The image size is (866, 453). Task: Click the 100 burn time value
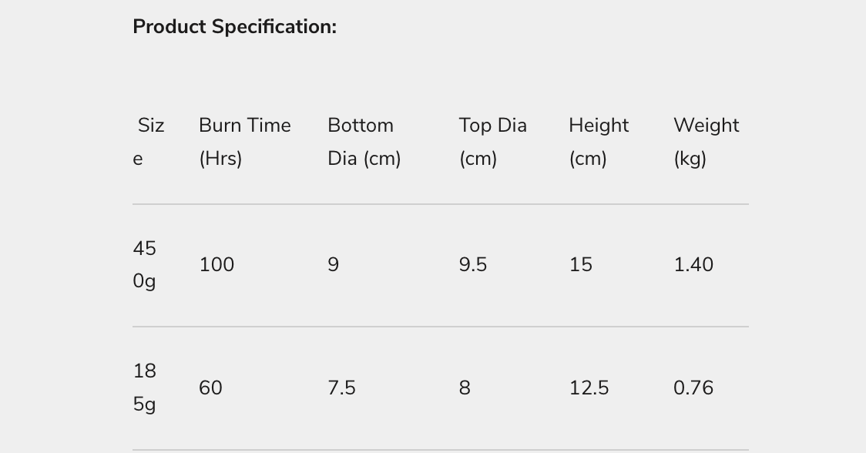(216, 265)
